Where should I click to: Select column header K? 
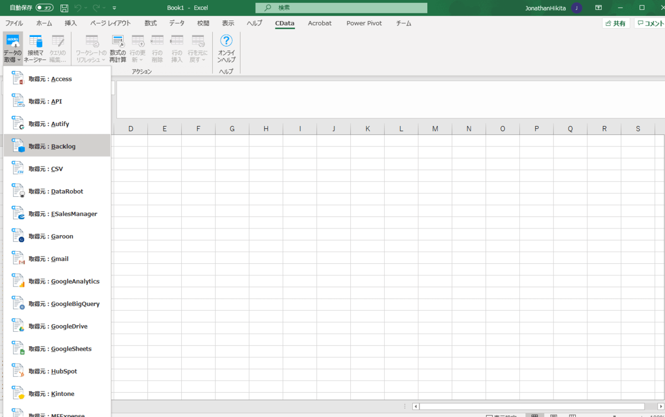point(367,129)
